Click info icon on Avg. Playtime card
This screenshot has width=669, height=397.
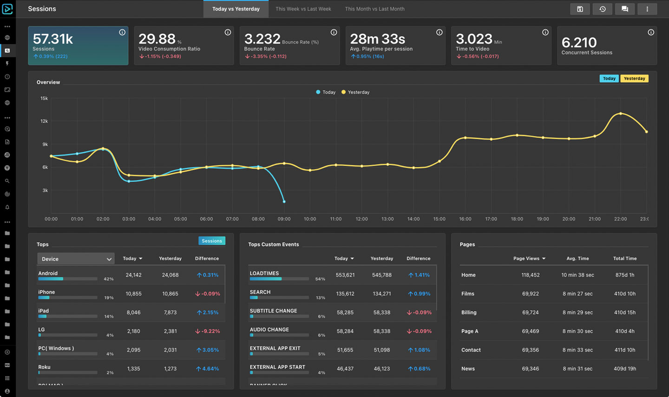[439, 32]
